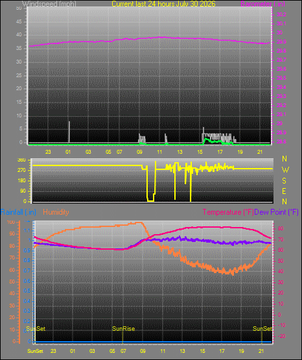This screenshot has height=360, width=302.
Task: Click the 'Current last 24 hours July 30 2026' title
Action: (x=163, y=4)
